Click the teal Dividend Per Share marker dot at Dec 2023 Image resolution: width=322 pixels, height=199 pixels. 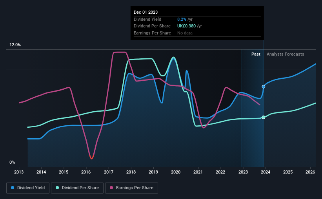[264, 117]
